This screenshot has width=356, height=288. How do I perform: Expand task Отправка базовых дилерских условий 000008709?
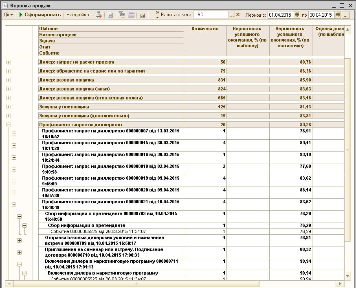(x=20, y=240)
